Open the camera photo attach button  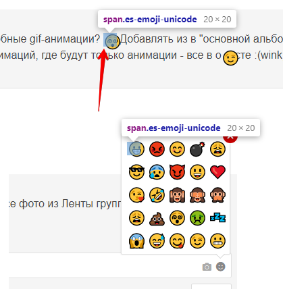(x=207, y=267)
